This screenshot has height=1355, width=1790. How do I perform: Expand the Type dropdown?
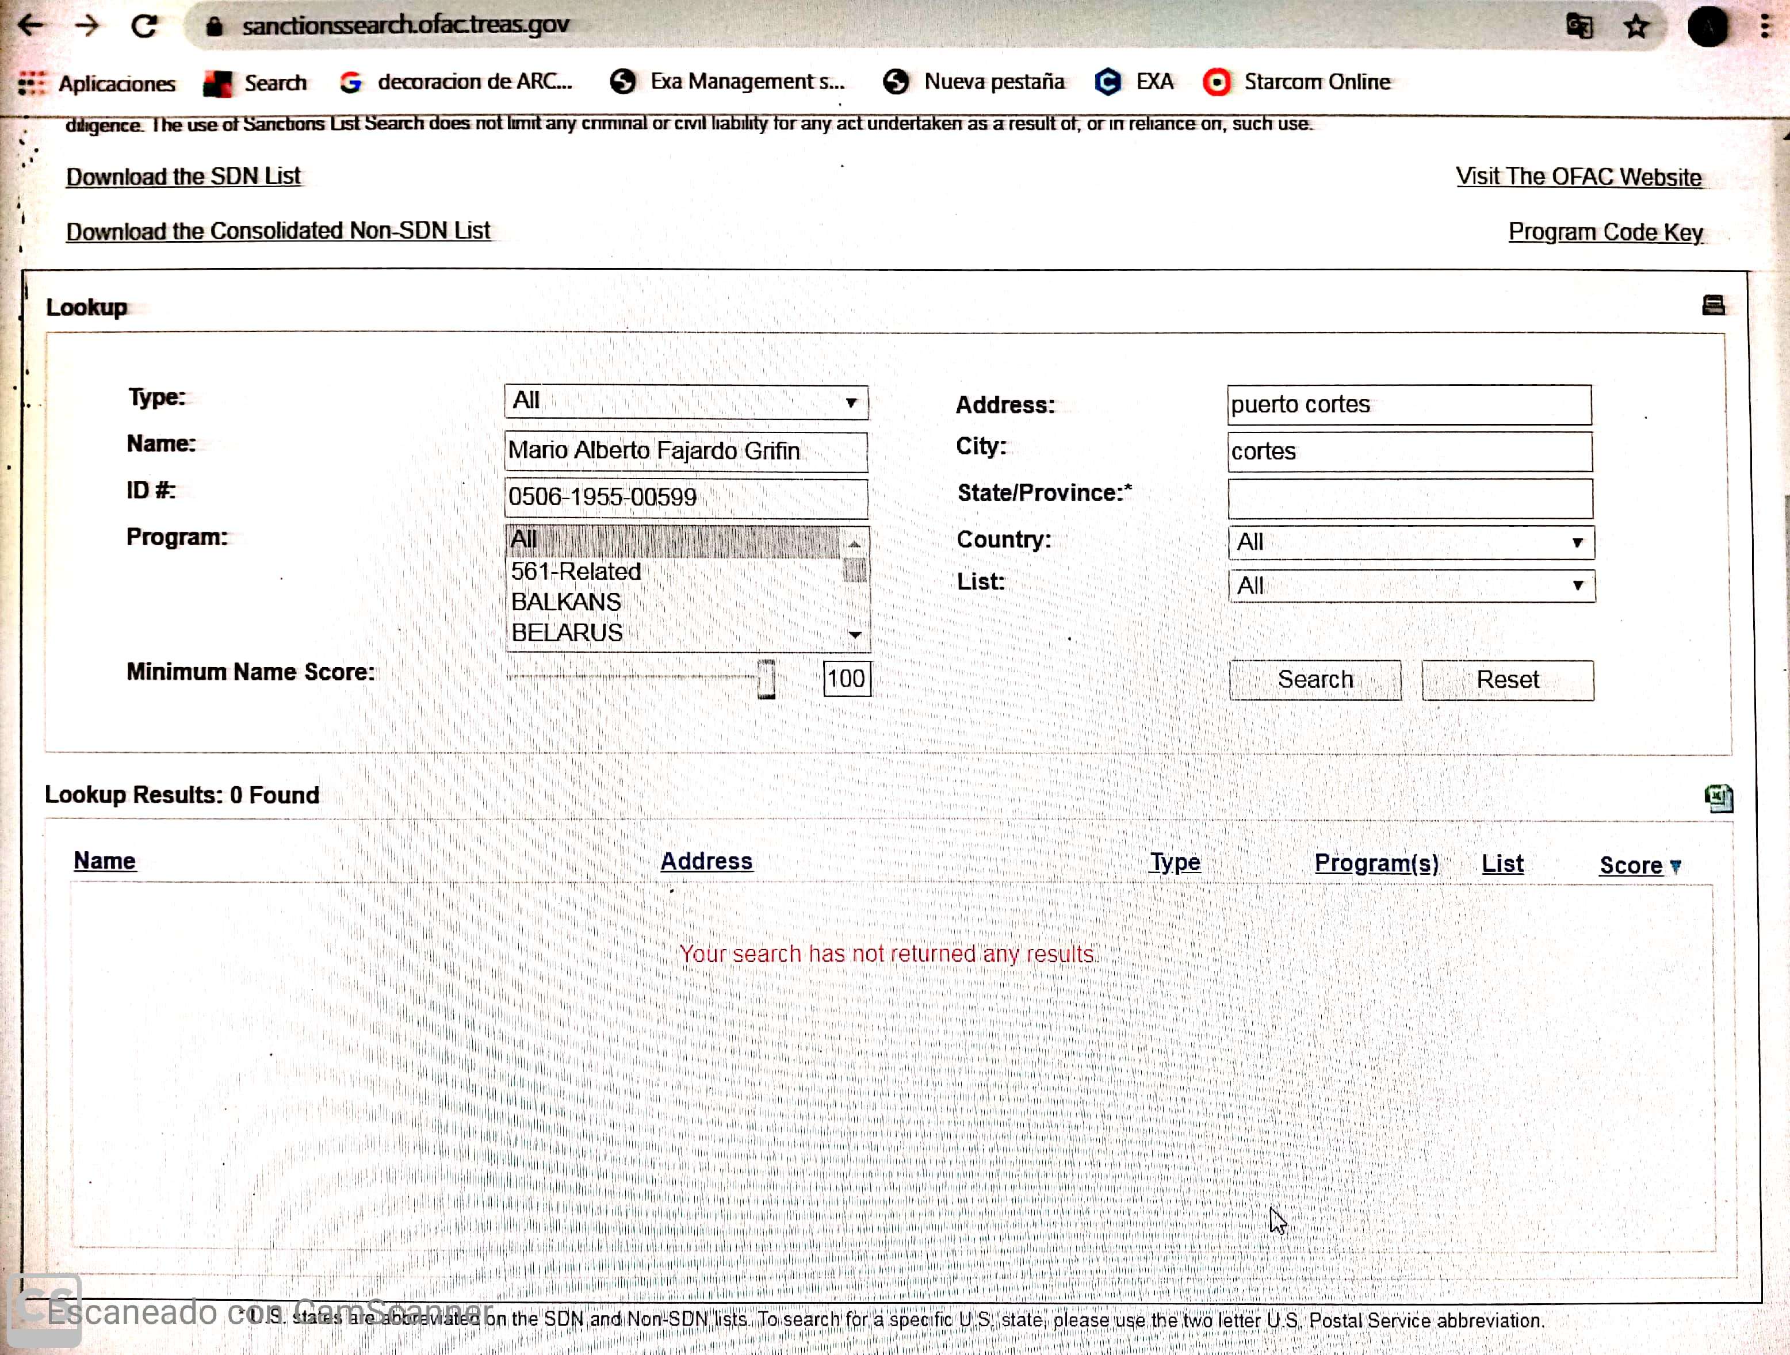point(686,402)
